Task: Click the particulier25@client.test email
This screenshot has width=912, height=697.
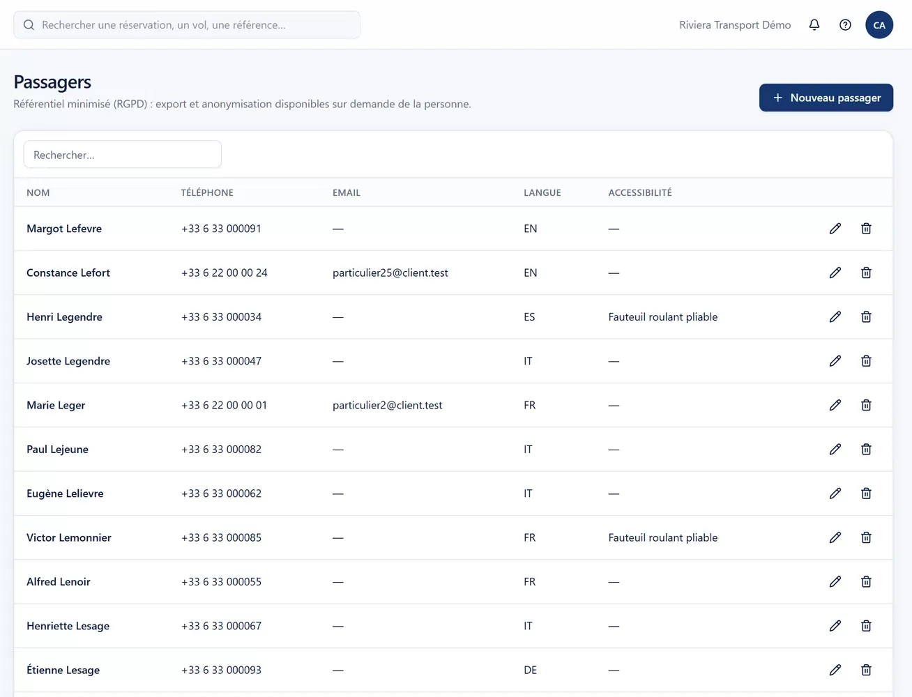Action: [x=390, y=273]
